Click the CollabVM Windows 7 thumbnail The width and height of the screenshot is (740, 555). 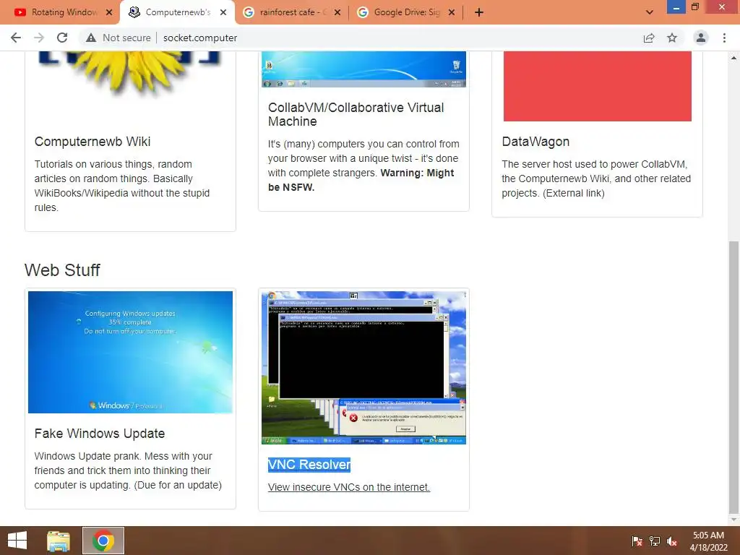coord(364,69)
